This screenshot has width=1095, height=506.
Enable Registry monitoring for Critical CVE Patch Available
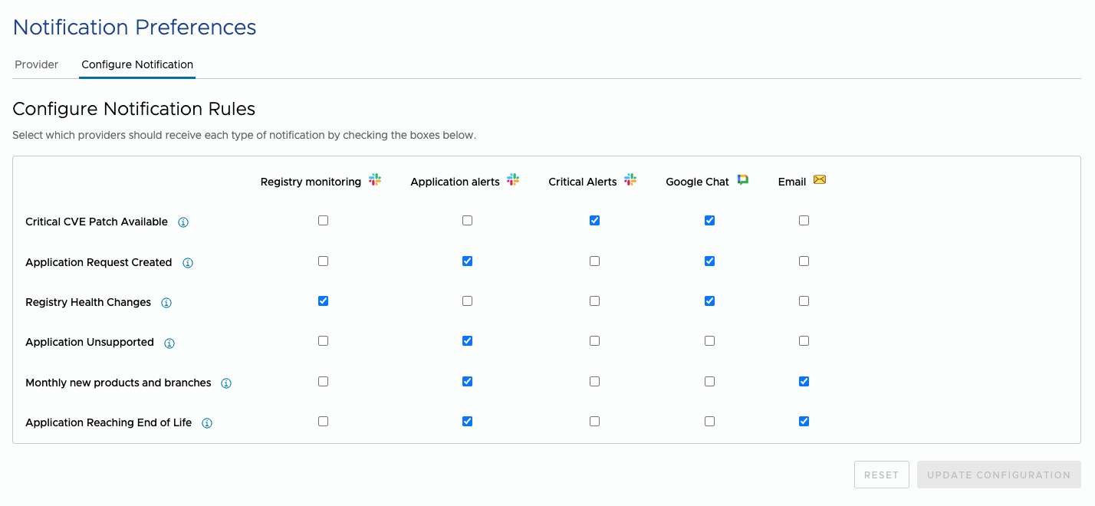(x=323, y=221)
